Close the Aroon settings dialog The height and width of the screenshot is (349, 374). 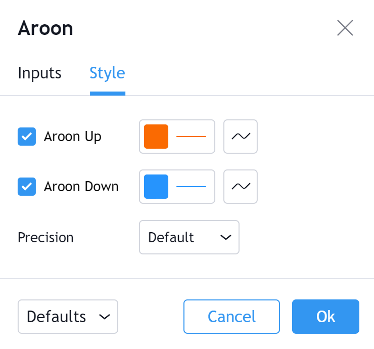click(x=345, y=28)
